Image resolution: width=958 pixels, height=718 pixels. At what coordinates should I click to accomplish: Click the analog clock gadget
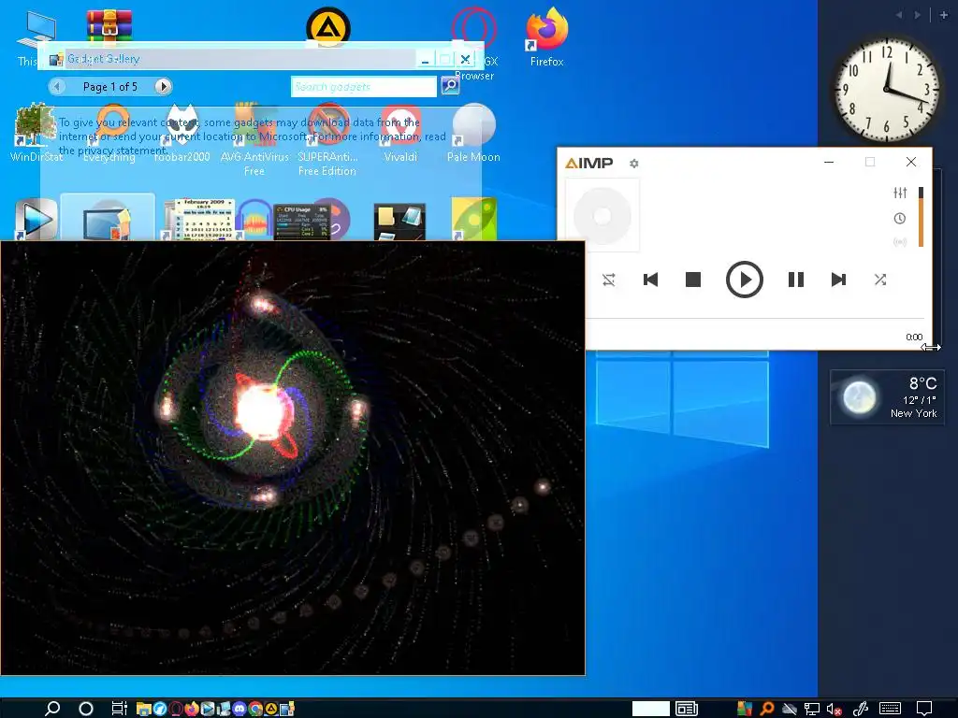pyautogui.click(x=887, y=90)
